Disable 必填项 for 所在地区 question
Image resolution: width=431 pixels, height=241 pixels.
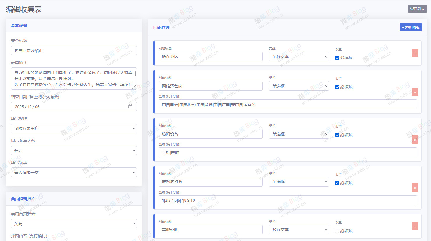337,58
